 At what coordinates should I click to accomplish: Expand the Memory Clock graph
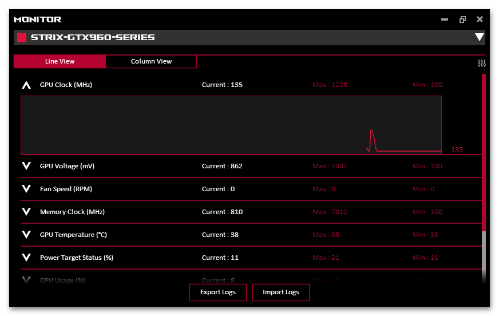tap(26, 212)
